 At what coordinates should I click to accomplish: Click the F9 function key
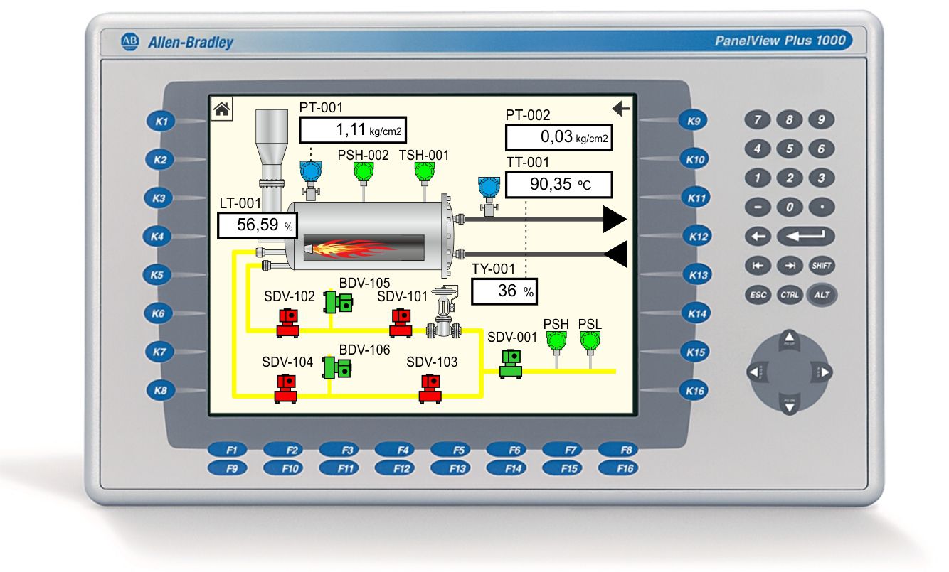tap(228, 468)
